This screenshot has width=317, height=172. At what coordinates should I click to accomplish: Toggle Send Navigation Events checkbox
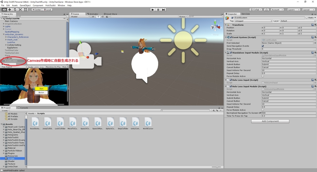(x=263, y=46)
